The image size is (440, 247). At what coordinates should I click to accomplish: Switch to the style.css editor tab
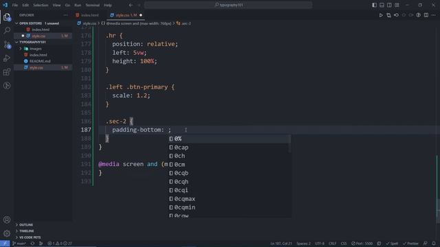click(126, 15)
